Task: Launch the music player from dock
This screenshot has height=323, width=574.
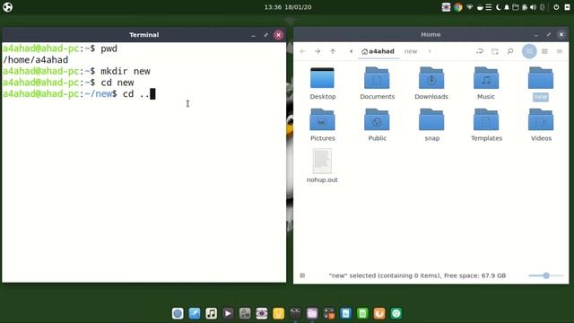Action: pyautogui.click(x=212, y=313)
